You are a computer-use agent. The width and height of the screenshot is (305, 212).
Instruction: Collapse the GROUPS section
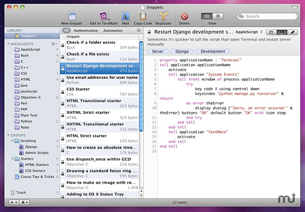tap(8, 135)
